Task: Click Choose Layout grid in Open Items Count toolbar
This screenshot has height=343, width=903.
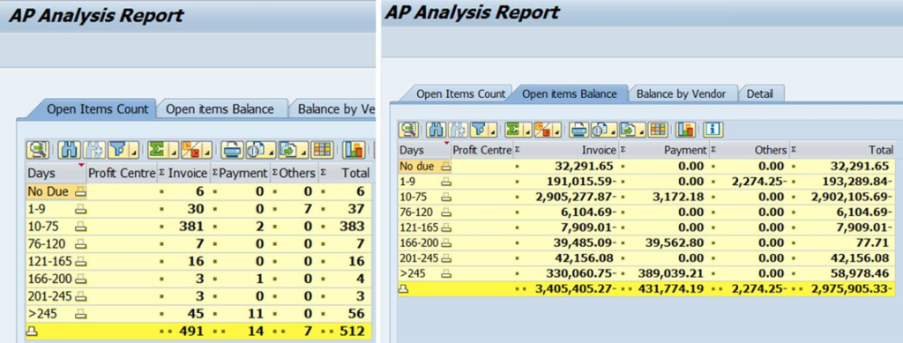Action: [x=323, y=150]
